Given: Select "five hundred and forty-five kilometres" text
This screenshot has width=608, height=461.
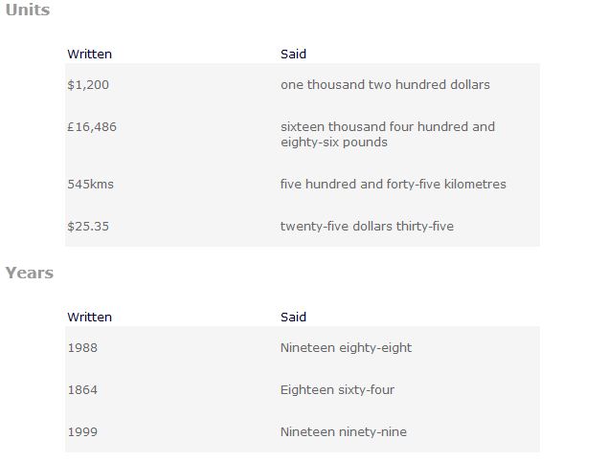Looking at the screenshot, I should 393,185.
